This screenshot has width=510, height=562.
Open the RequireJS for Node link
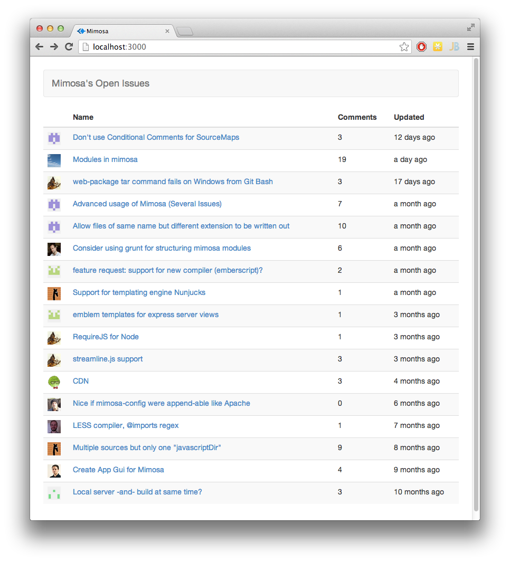pos(106,337)
